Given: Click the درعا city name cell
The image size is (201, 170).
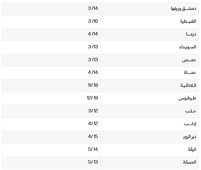Looking at the screenshot, I should point(191,34).
